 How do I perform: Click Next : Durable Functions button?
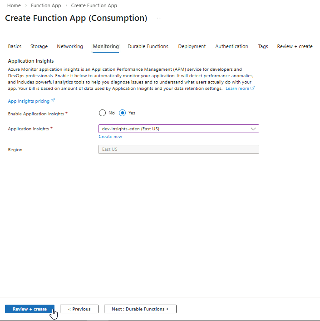pyautogui.click(x=140, y=309)
